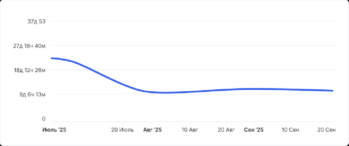The image size is (349, 146).
Task: Select the blue line above '10 Сен'
Action: tap(291, 90)
